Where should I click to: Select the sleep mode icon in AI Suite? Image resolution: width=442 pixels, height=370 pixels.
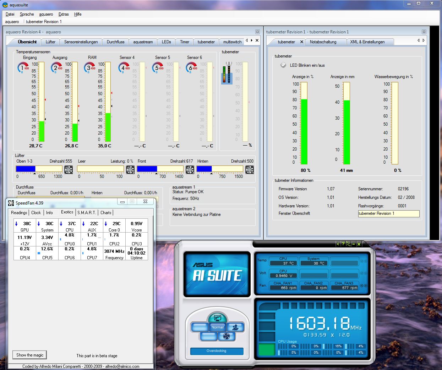[x=217, y=317]
